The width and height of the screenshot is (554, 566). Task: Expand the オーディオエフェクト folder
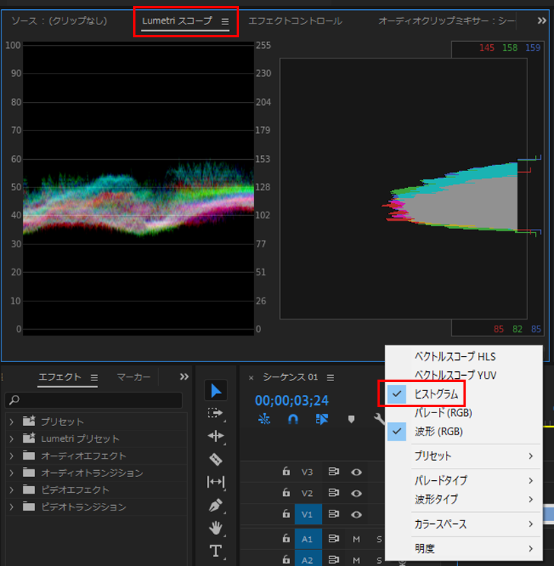[x=11, y=456]
